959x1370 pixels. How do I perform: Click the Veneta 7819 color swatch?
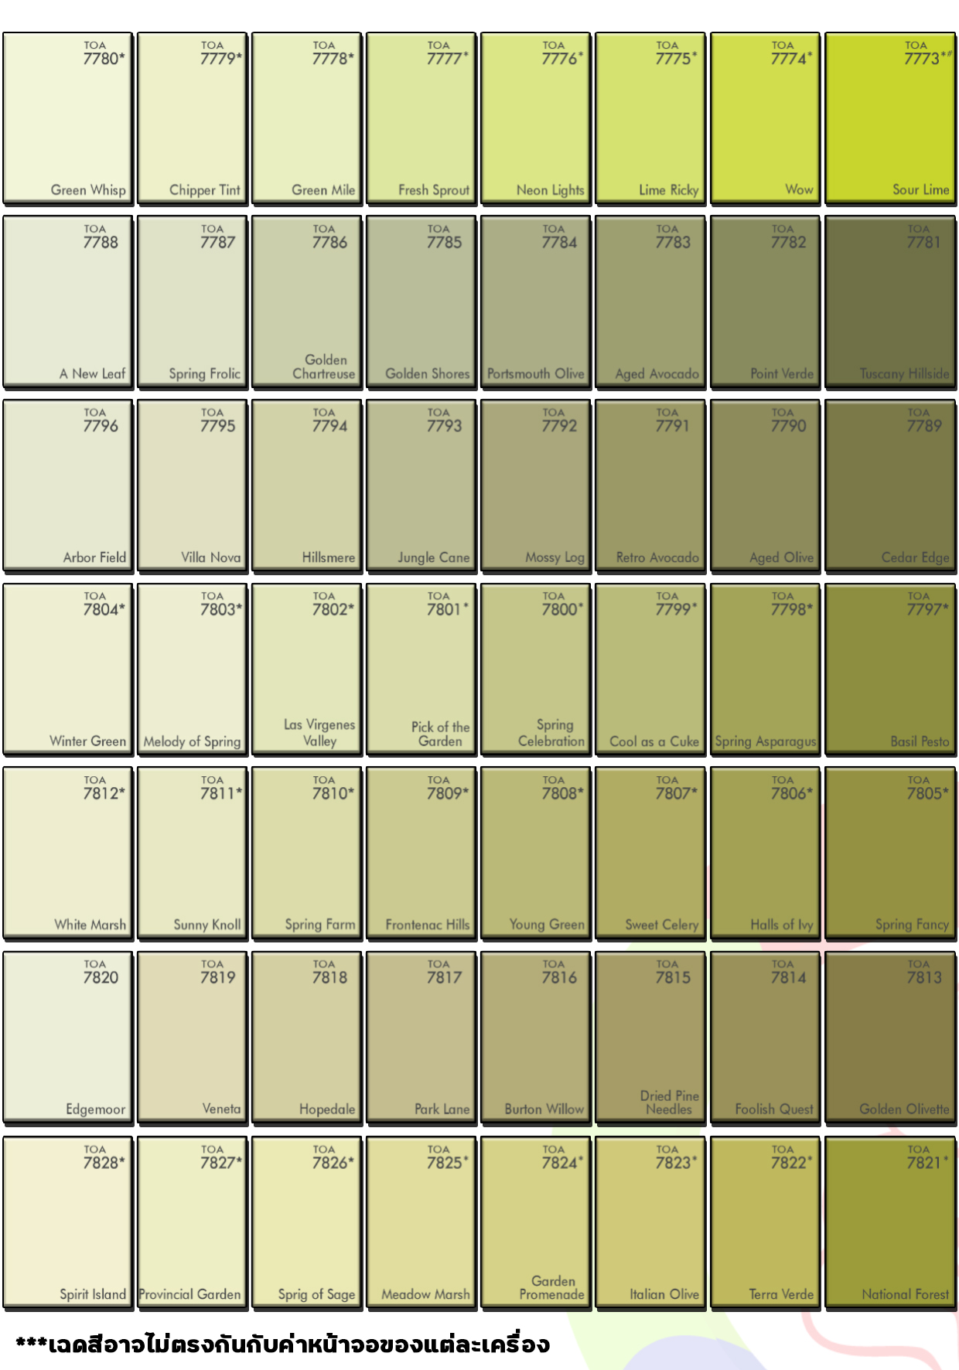coord(192,1037)
